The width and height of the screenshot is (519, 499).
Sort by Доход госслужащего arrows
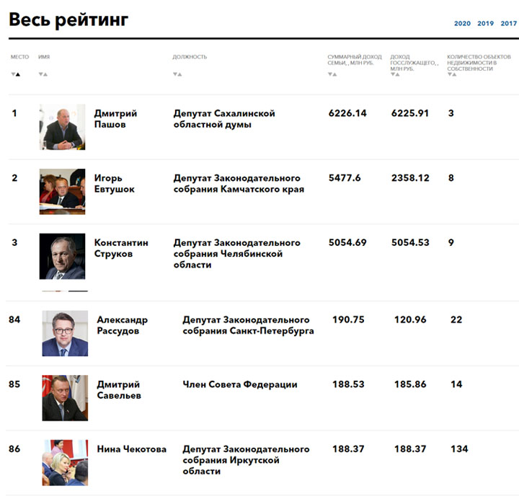pos(395,74)
